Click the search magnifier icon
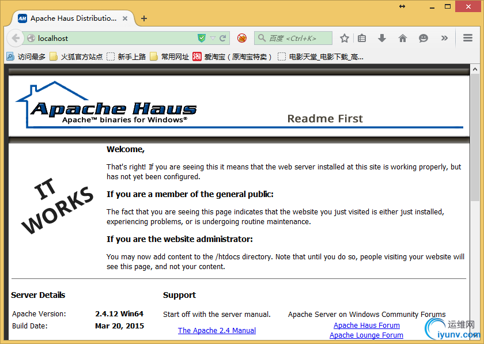 262,38
